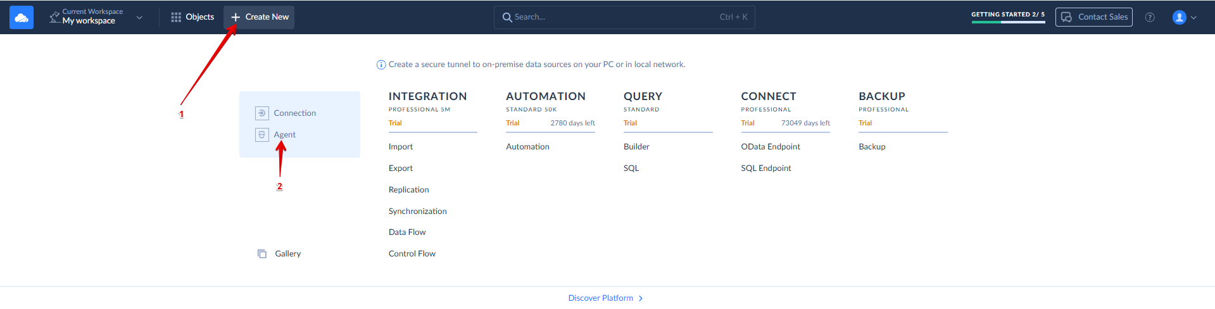Image resolution: width=1215 pixels, height=309 pixels.
Task: Expand the account menu chevron
Action: tap(1193, 18)
